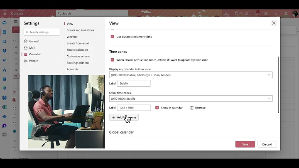Click the Outlook title text
The height and width of the screenshot is (168, 299).
pyautogui.click(x=17, y=14)
